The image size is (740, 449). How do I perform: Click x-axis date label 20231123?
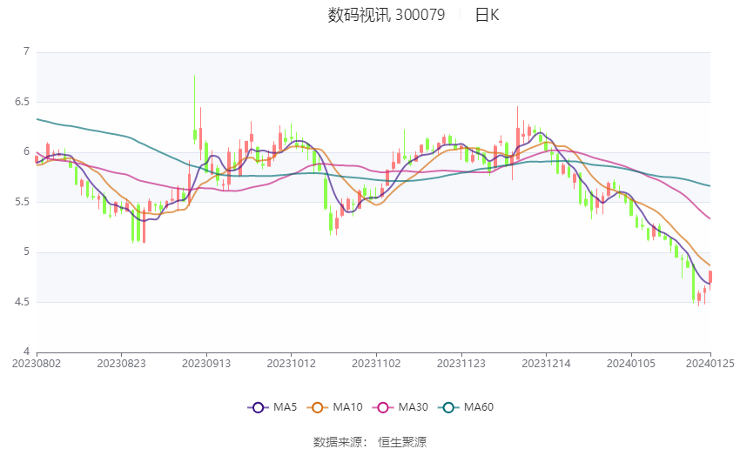pyautogui.click(x=461, y=364)
